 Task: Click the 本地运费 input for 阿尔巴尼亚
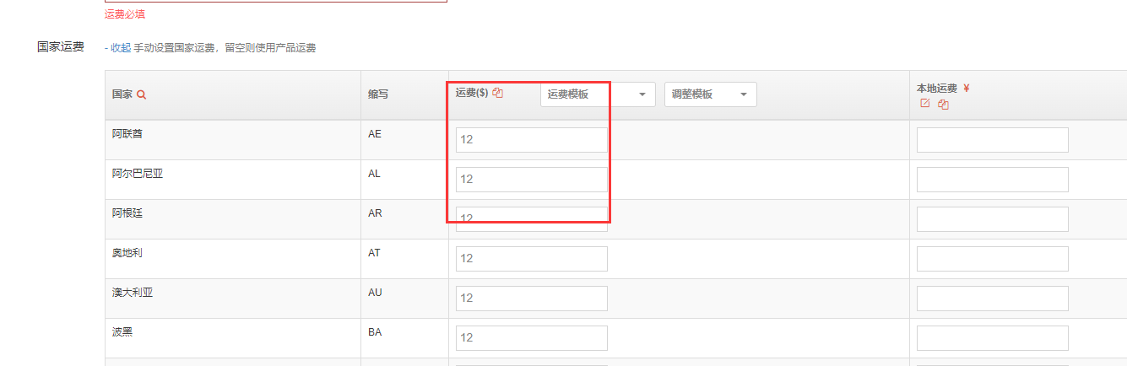click(x=993, y=180)
